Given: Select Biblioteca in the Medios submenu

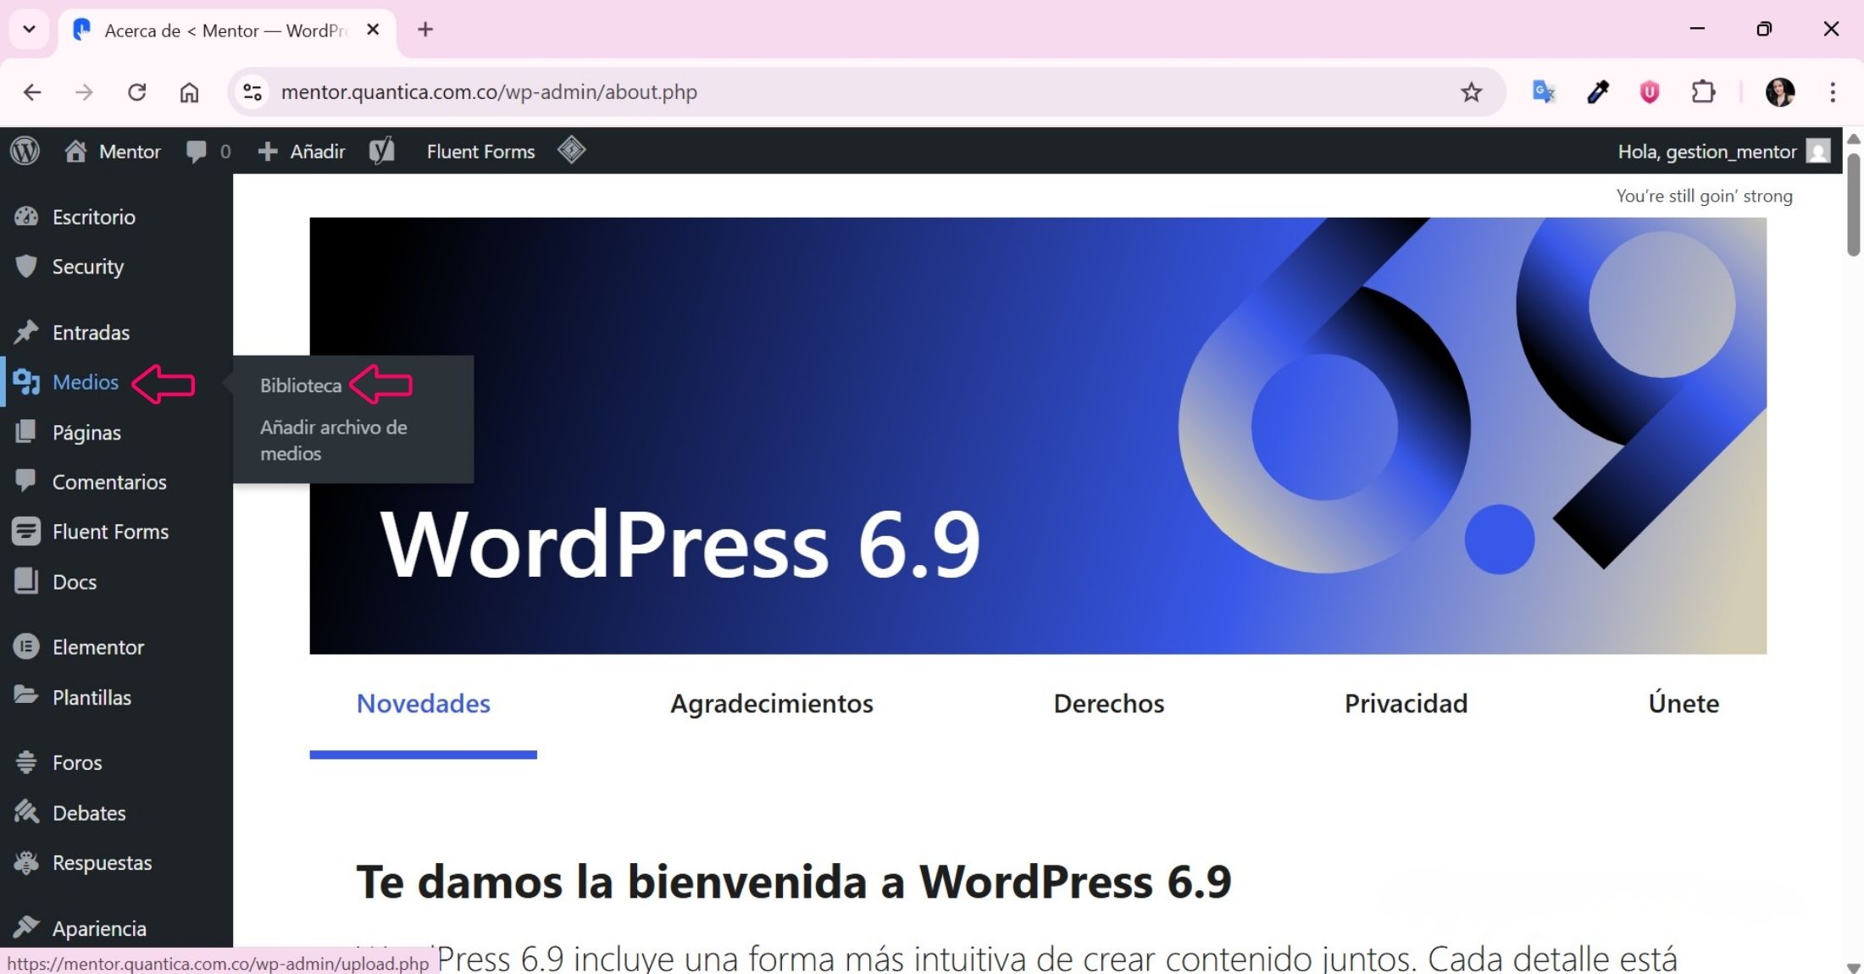Looking at the screenshot, I should [x=301, y=385].
